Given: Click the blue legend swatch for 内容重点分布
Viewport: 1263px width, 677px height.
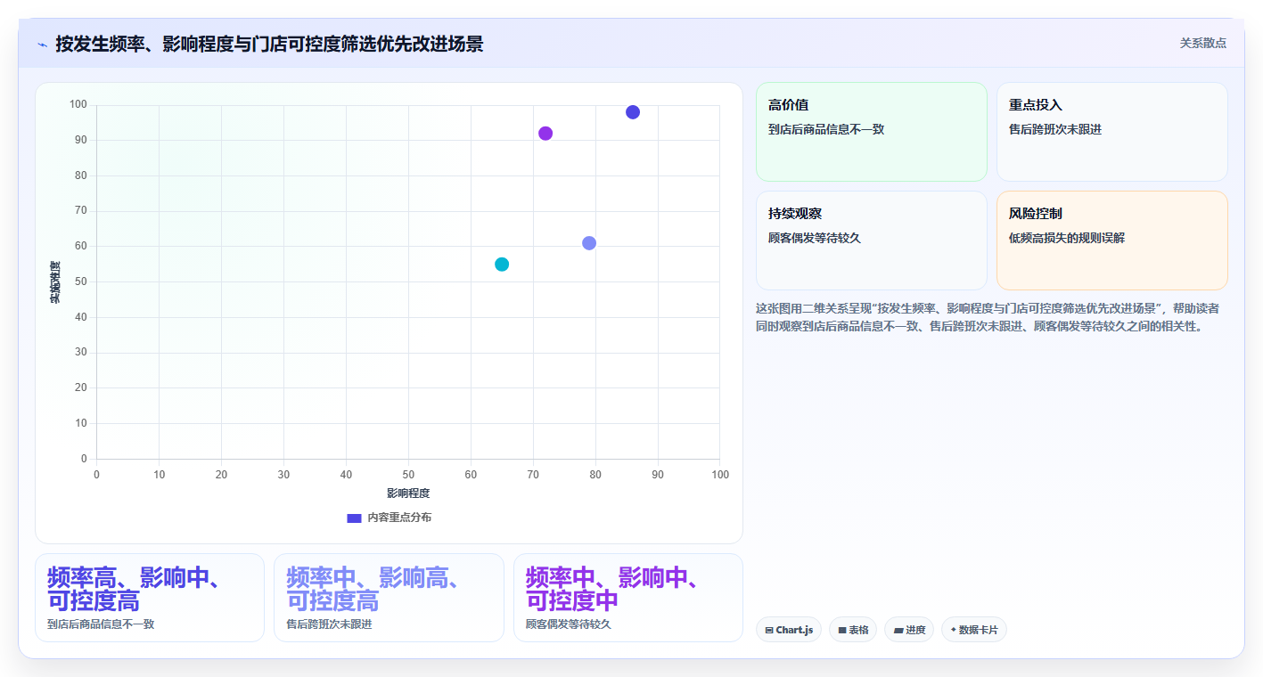Looking at the screenshot, I should (354, 518).
